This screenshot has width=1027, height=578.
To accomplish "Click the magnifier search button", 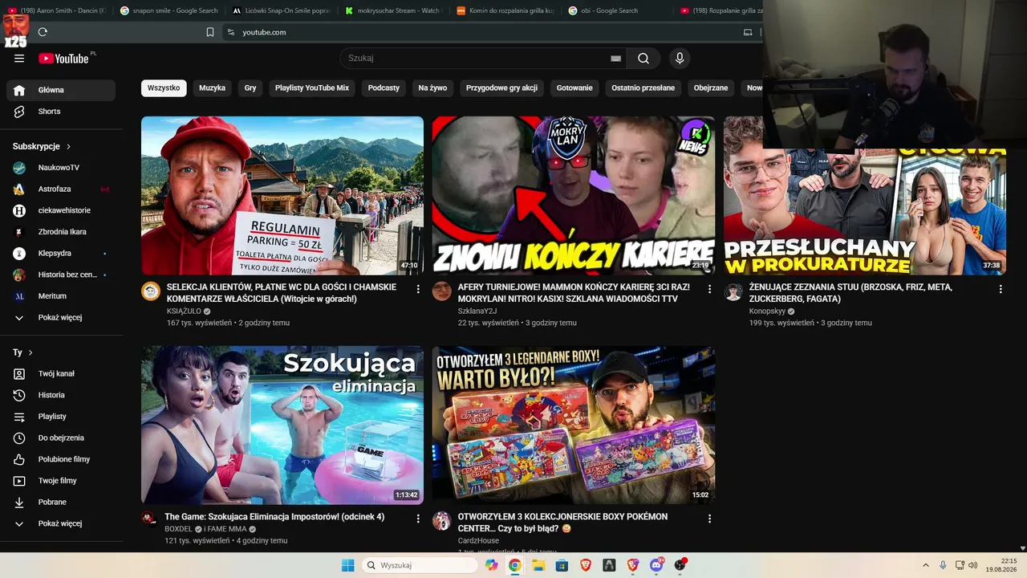I will (x=643, y=58).
